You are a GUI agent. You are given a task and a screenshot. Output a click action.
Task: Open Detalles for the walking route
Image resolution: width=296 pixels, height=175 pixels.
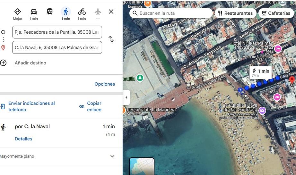tap(23, 139)
